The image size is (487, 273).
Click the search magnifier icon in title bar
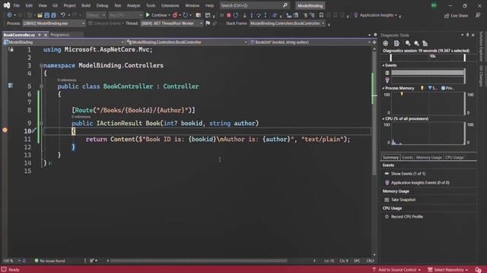pos(285,5)
